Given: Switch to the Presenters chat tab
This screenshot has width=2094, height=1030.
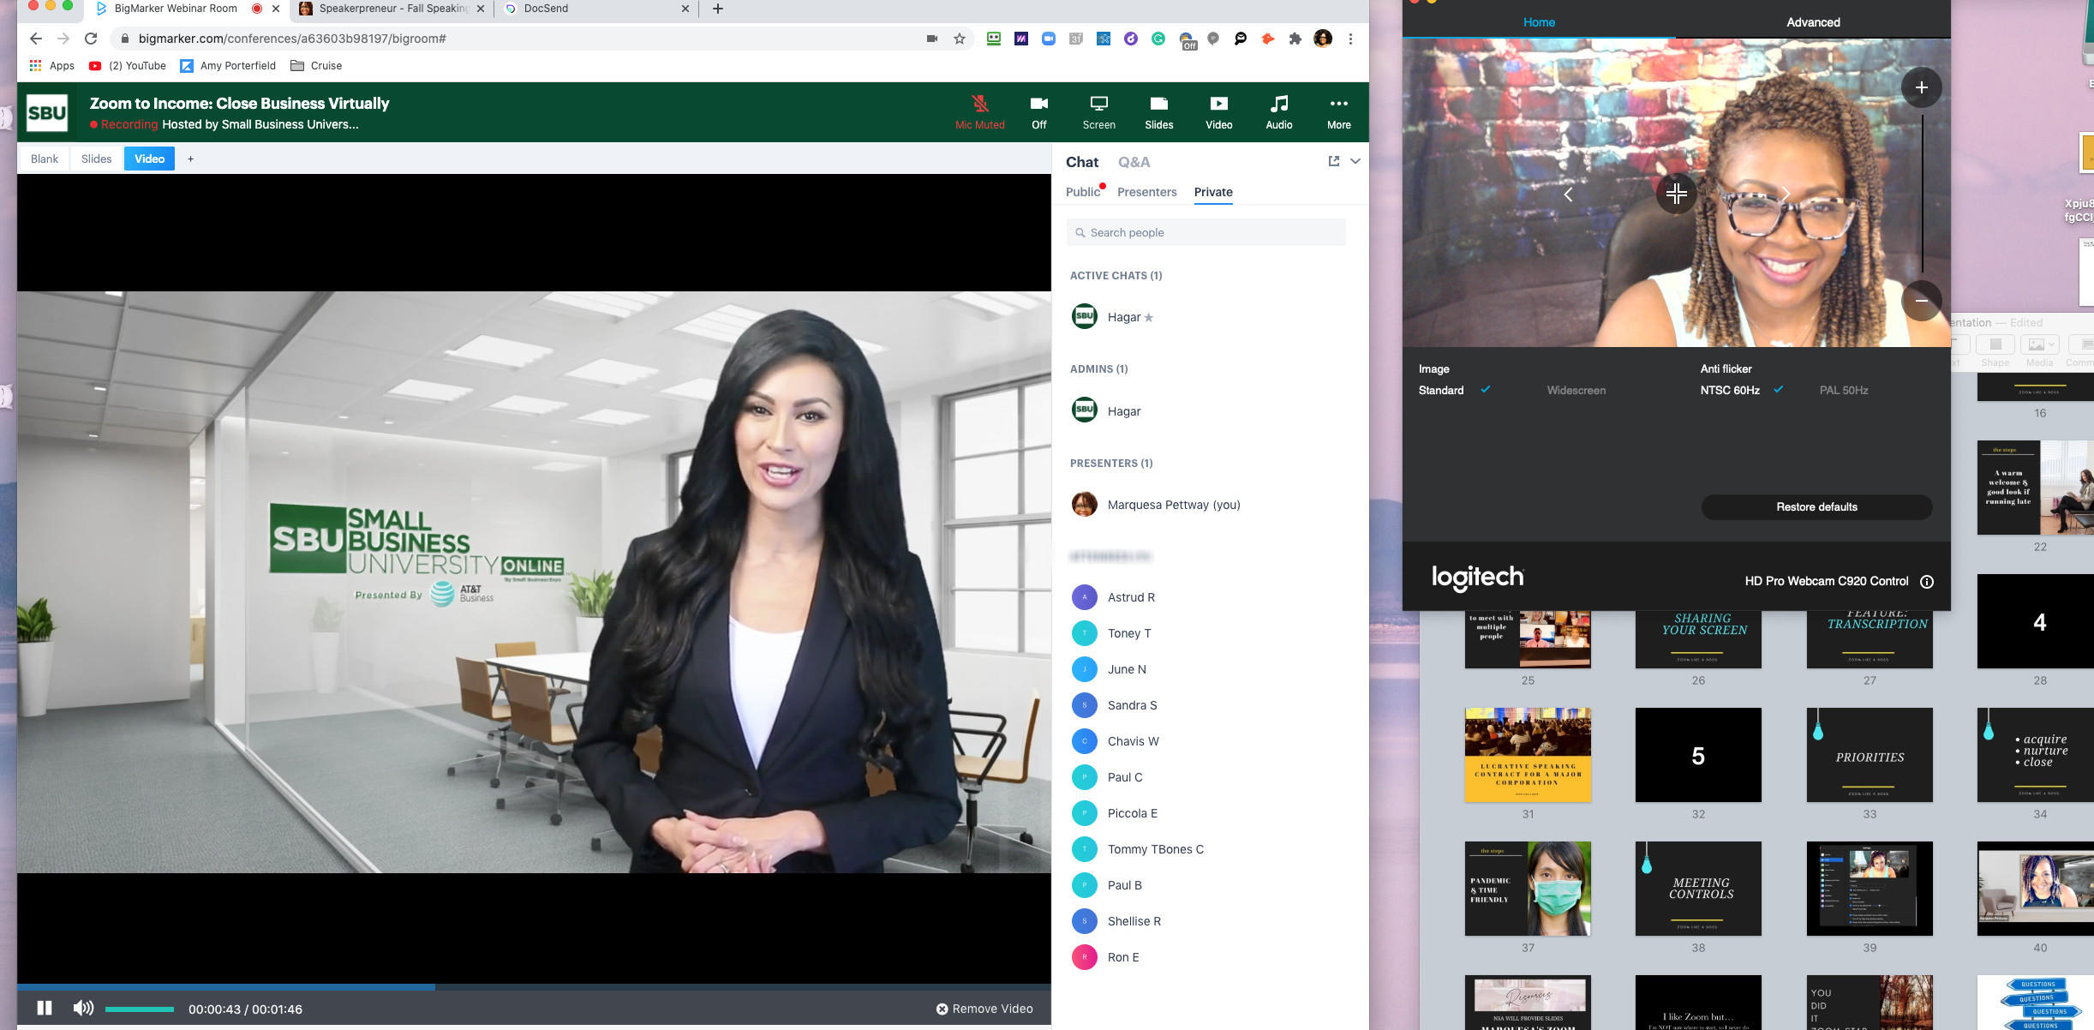Looking at the screenshot, I should [x=1146, y=192].
